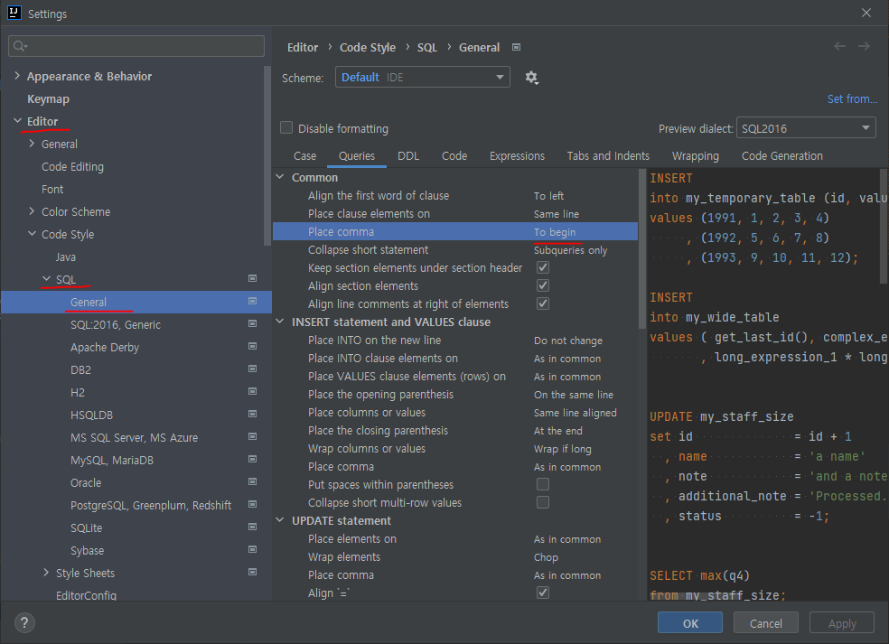Screen dimensions: 889x644
Task: Switch to the Code tab
Action: [x=454, y=156]
